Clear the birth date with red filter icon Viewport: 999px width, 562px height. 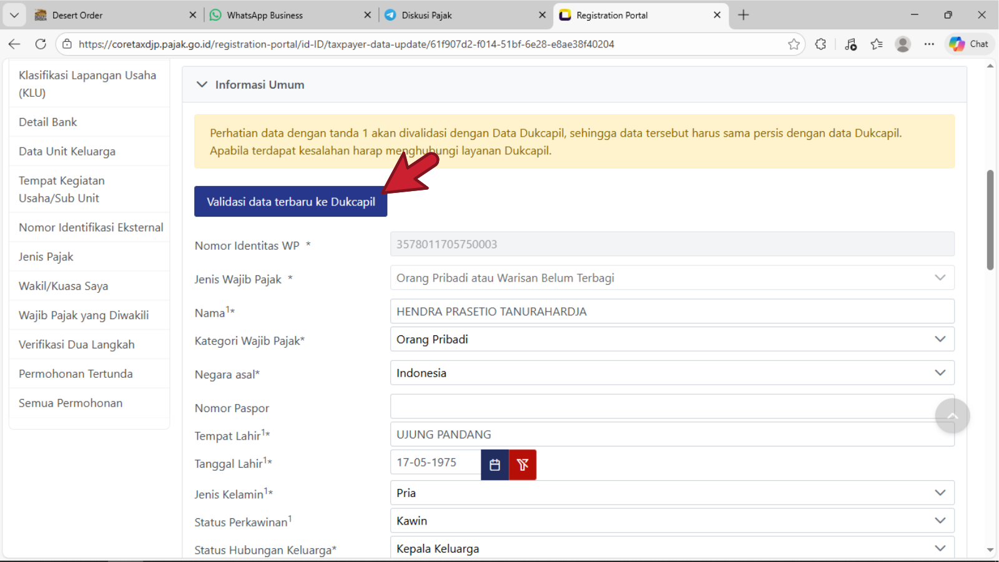[x=523, y=465]
